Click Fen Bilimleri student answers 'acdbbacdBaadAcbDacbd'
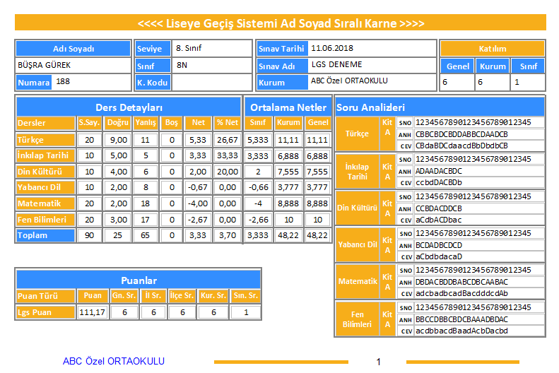This screenshot has height=373, width=559. click(461, 331)
